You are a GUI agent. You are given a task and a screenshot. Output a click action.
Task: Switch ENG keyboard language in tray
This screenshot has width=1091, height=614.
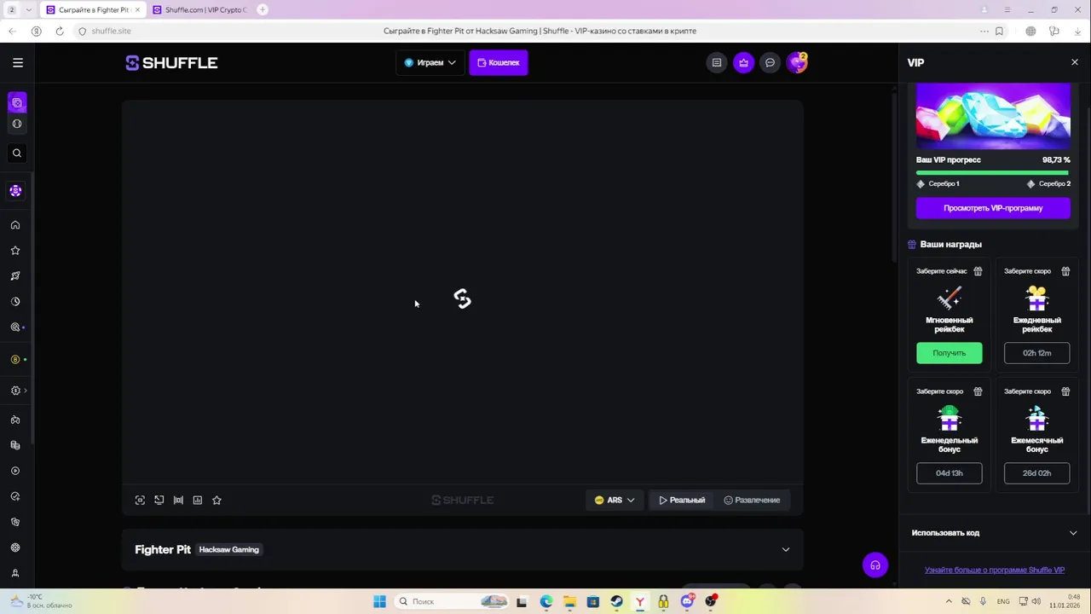[x=1004, y=602]
